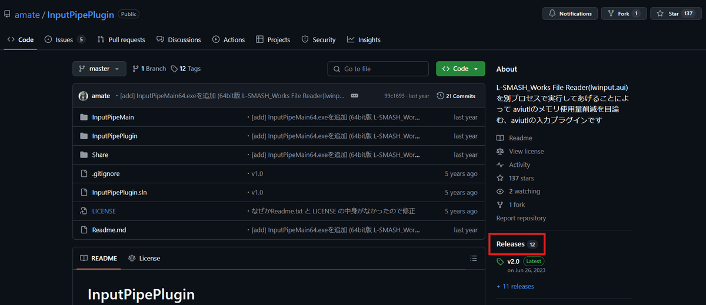Image resolution: width=706 pixels, height=305 pixels.
Task: Click the eye icon beside 2 watching
Action: pyautogui.click(x=500, y=192)
